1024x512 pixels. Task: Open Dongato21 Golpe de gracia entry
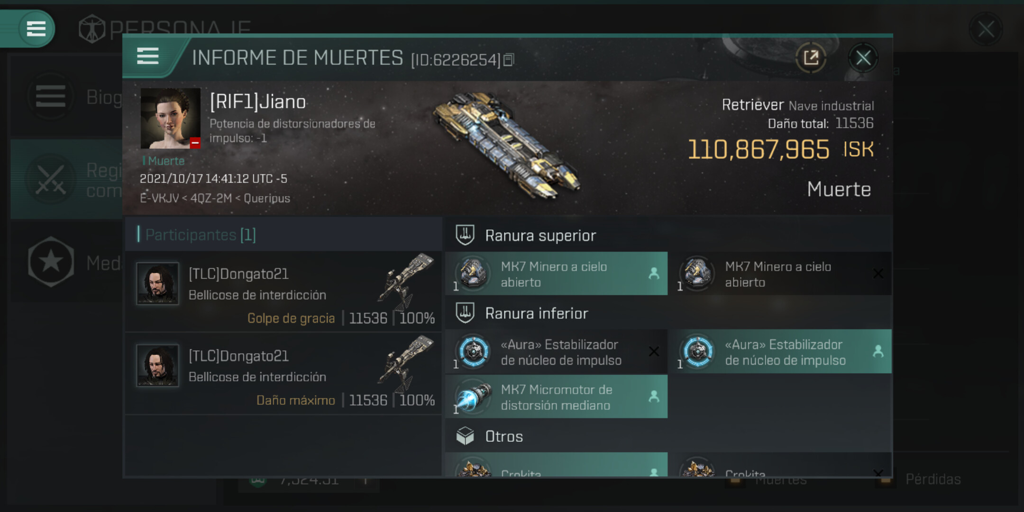284,292
